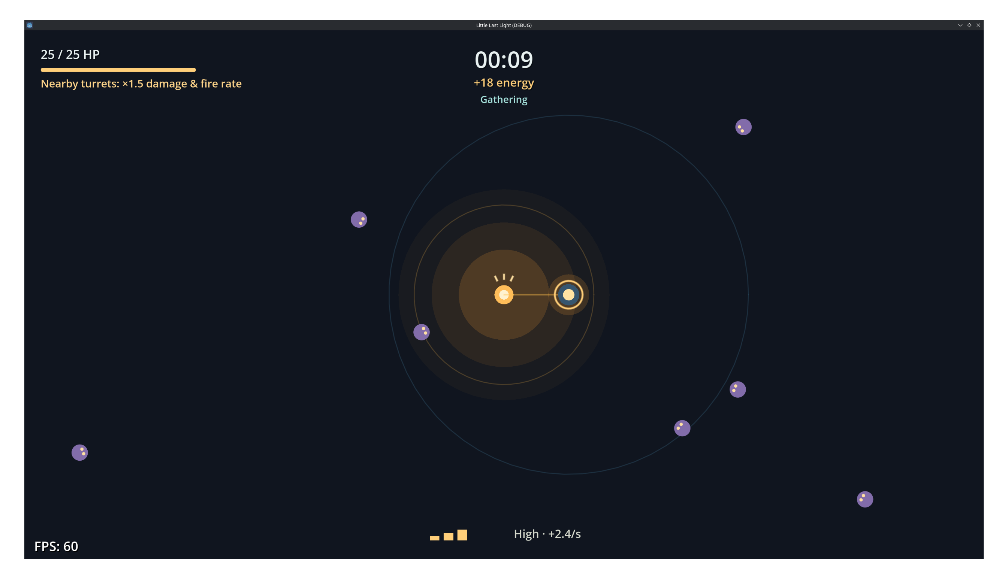Click the purple orb on the inner orange ring
The height and width of the screenshot is (588, 1008).
(x=421, y=332)
